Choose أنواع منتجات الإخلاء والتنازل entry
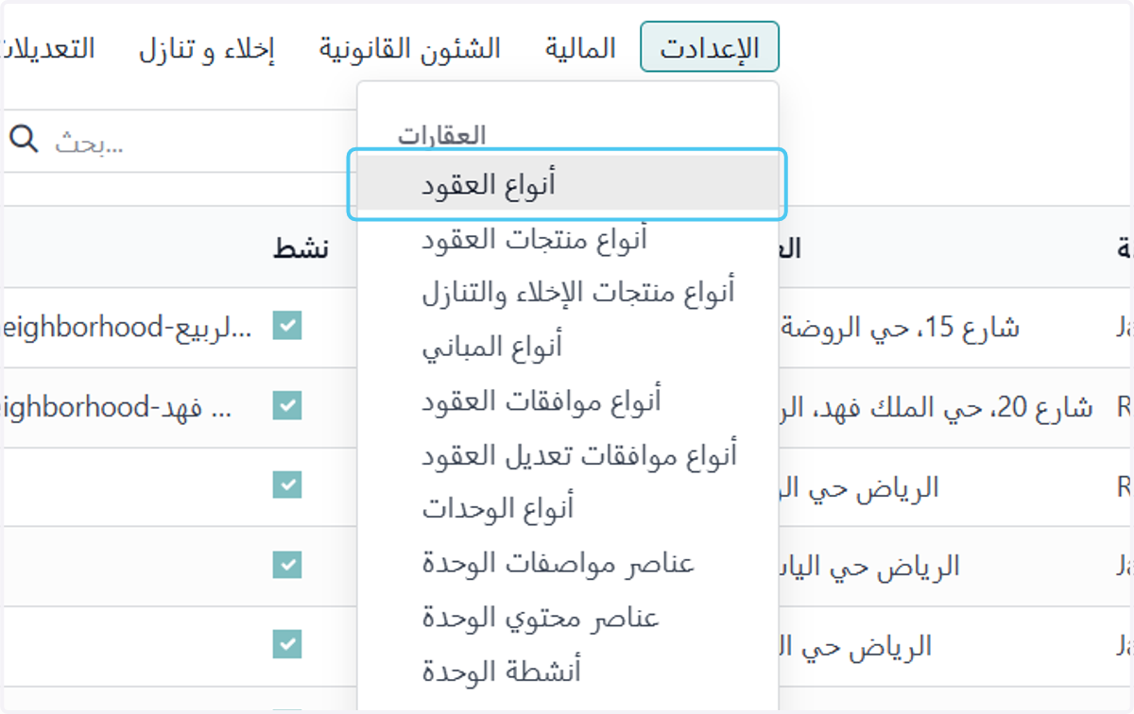Viewport: 1134px width, 714px height. (x=568, y=293)
